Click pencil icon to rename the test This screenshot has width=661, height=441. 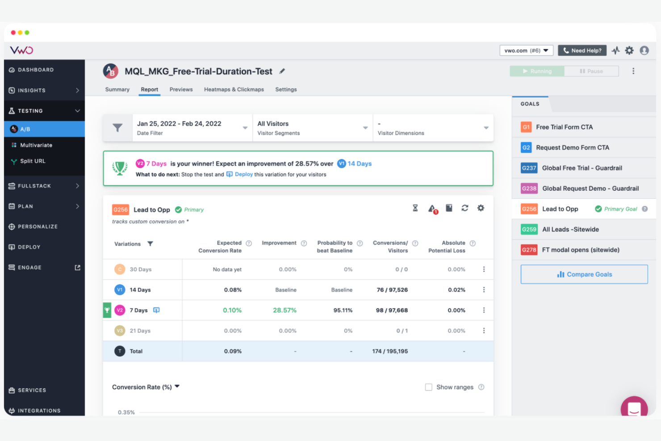pos(282,71)
